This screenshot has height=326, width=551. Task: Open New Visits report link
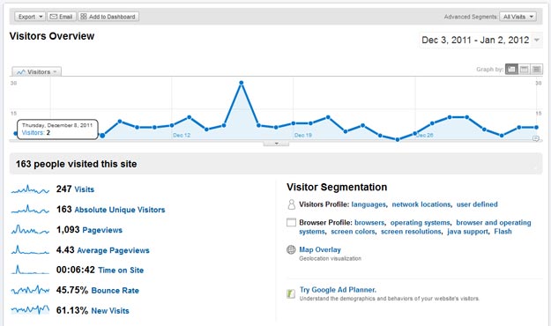[x=110, y=311]
